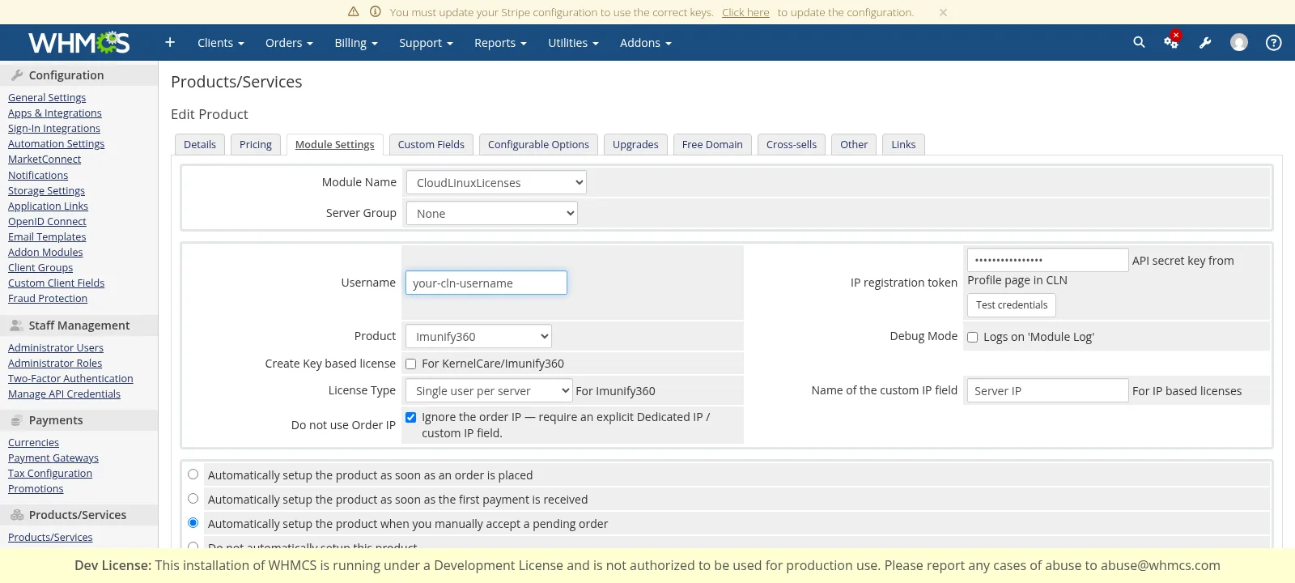
Task: Enable Debug Mode logs checkbox
Action: [x=972, y=337]
